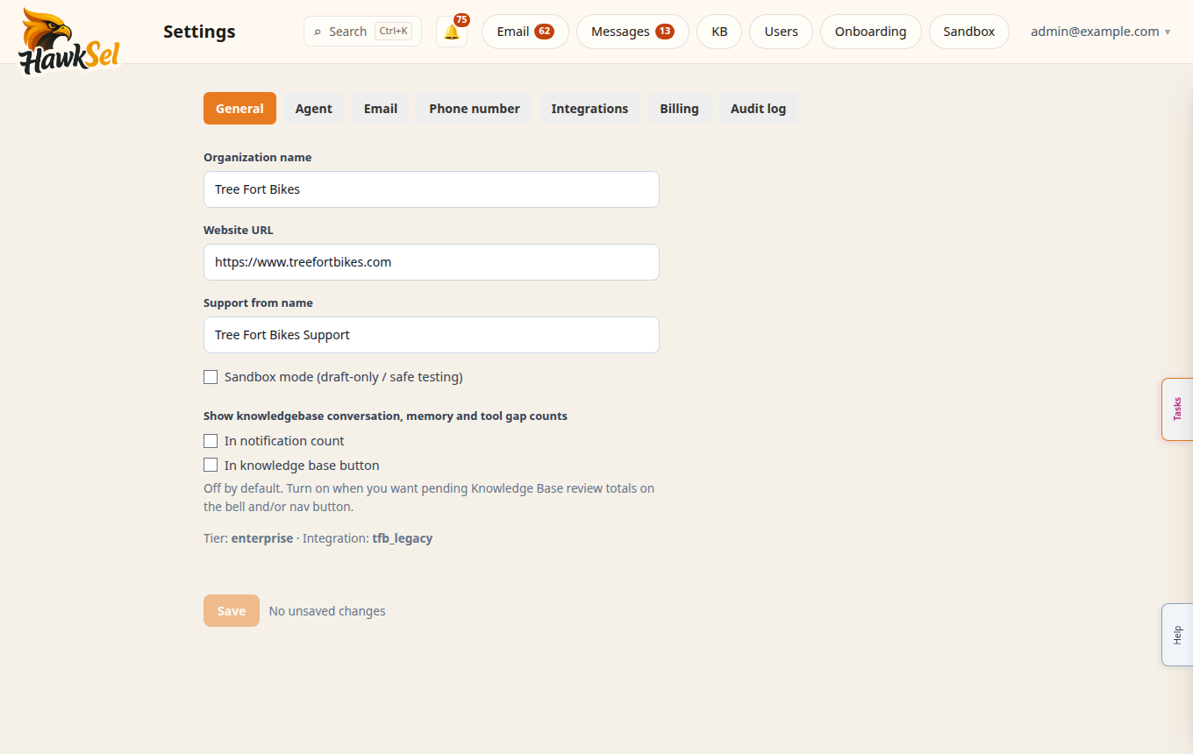
Task: Click the tfb_legacy integration text
Action: click(403, 538)
